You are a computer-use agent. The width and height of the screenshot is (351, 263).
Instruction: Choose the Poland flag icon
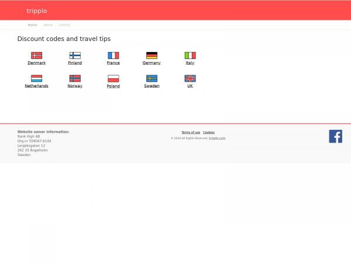pyautogui.click(x=113, y=78)
